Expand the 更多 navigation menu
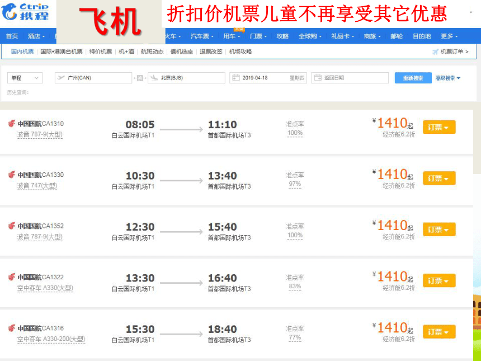The width and height of the screenshot is (481, 361). point(449,36)
